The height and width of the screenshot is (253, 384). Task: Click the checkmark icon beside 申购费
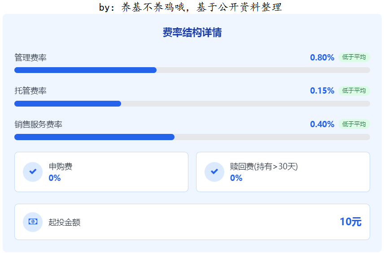(33, 172)
